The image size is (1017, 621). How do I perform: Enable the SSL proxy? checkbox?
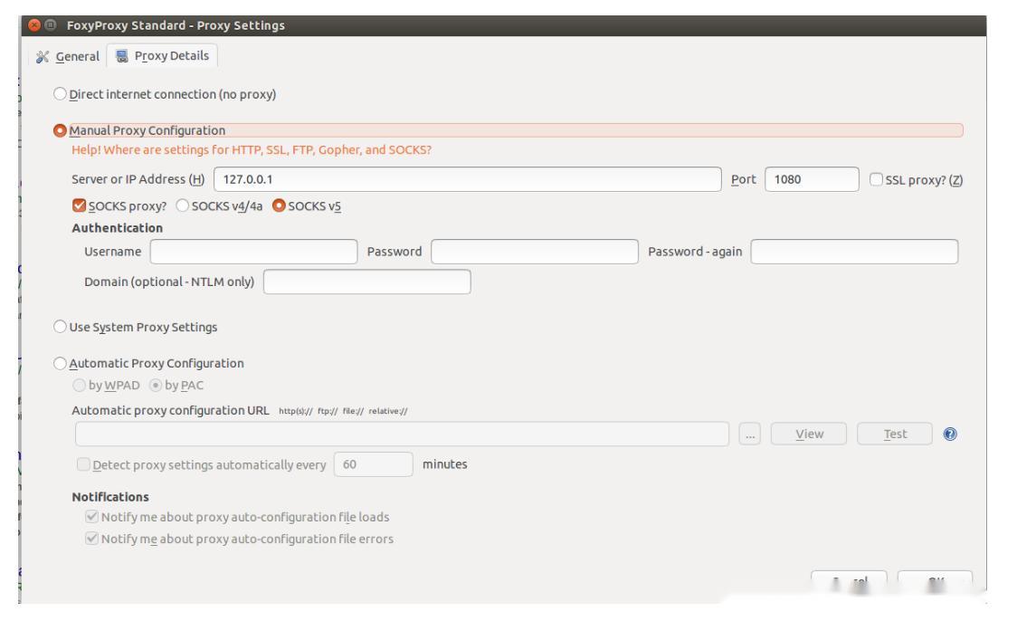[x=876, y=179]
